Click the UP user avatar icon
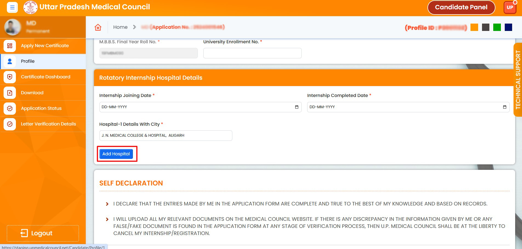Screen dimensions: 522x249 (x=510, y=7)
